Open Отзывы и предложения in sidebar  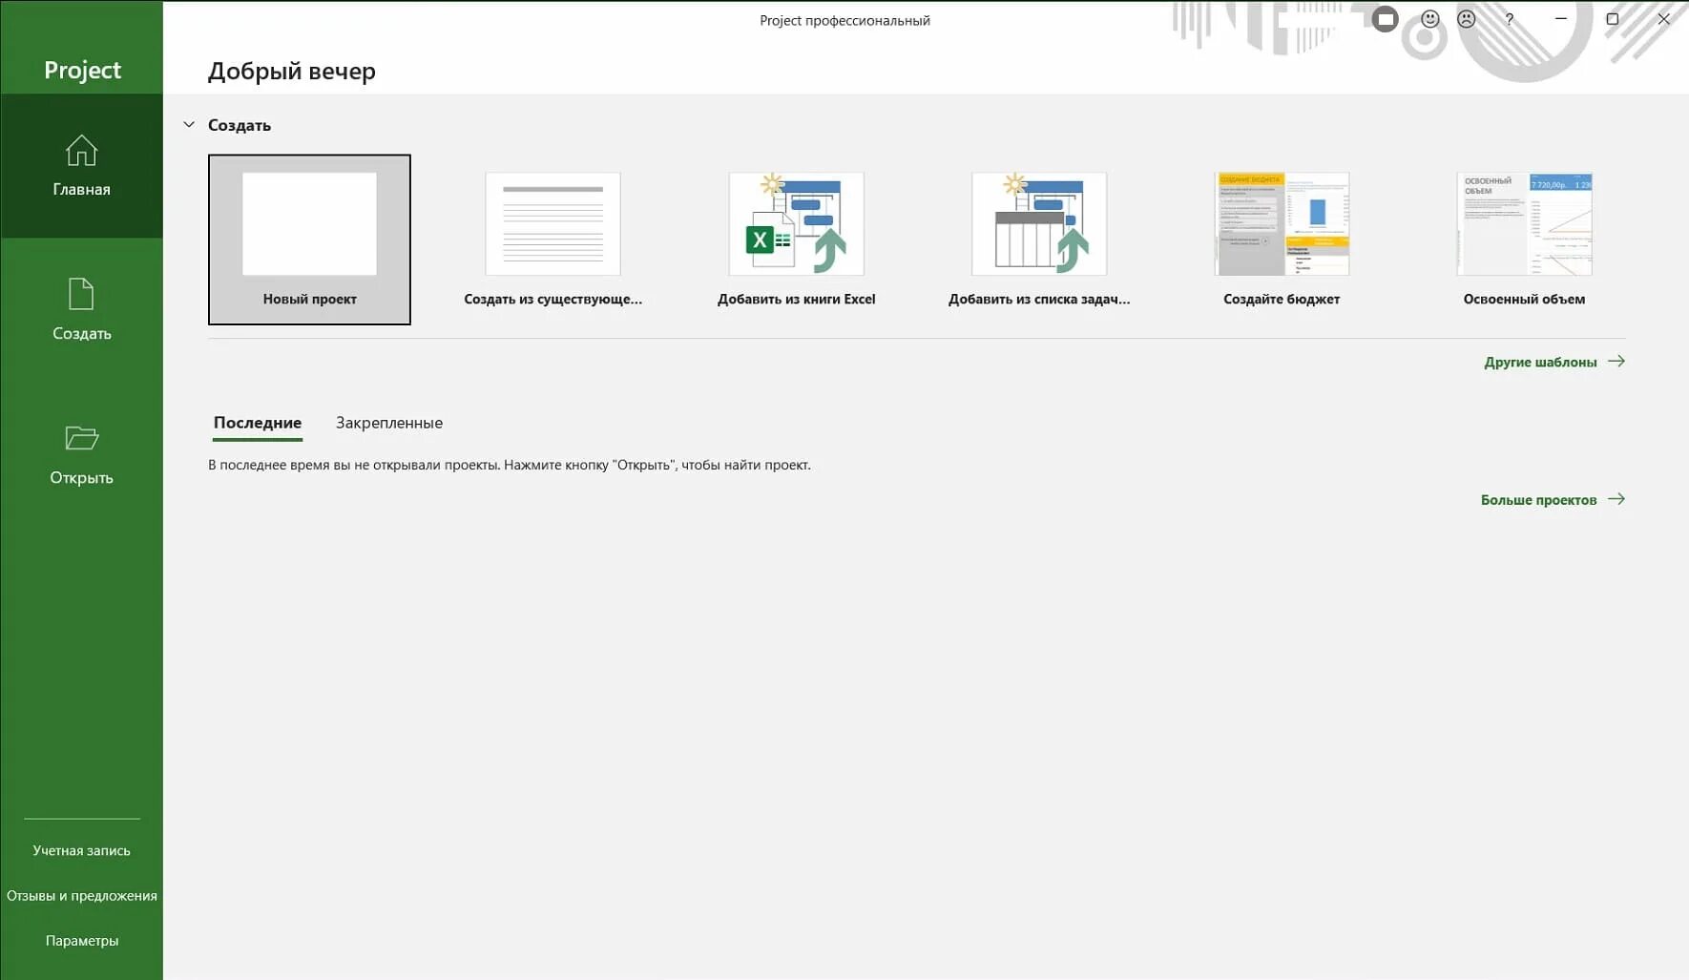point(81,895)
